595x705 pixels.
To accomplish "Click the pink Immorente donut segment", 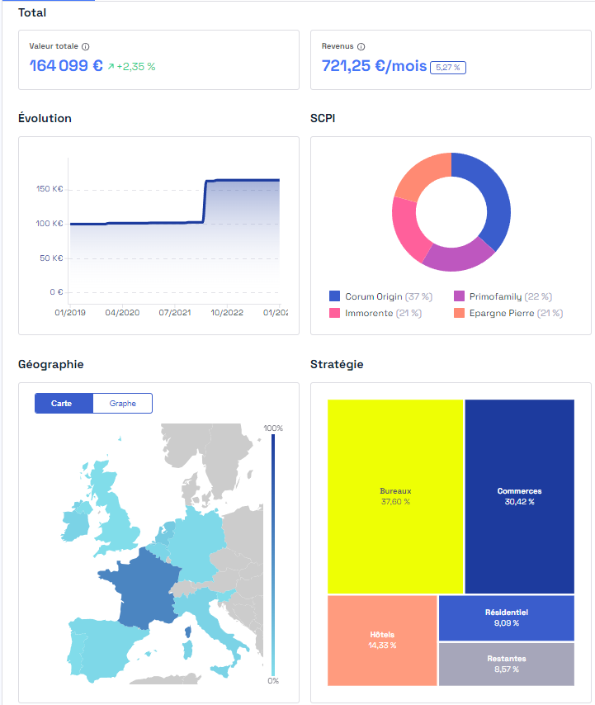I will (x=405, y=229).
